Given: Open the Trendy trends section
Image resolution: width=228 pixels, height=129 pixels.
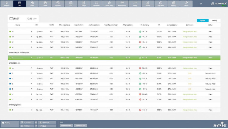Looking at the screenshot, I should [135, 4].
